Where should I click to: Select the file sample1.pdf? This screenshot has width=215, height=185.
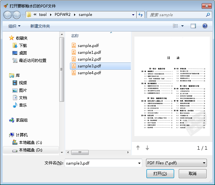pyautogui.click(x=89, y=52)
